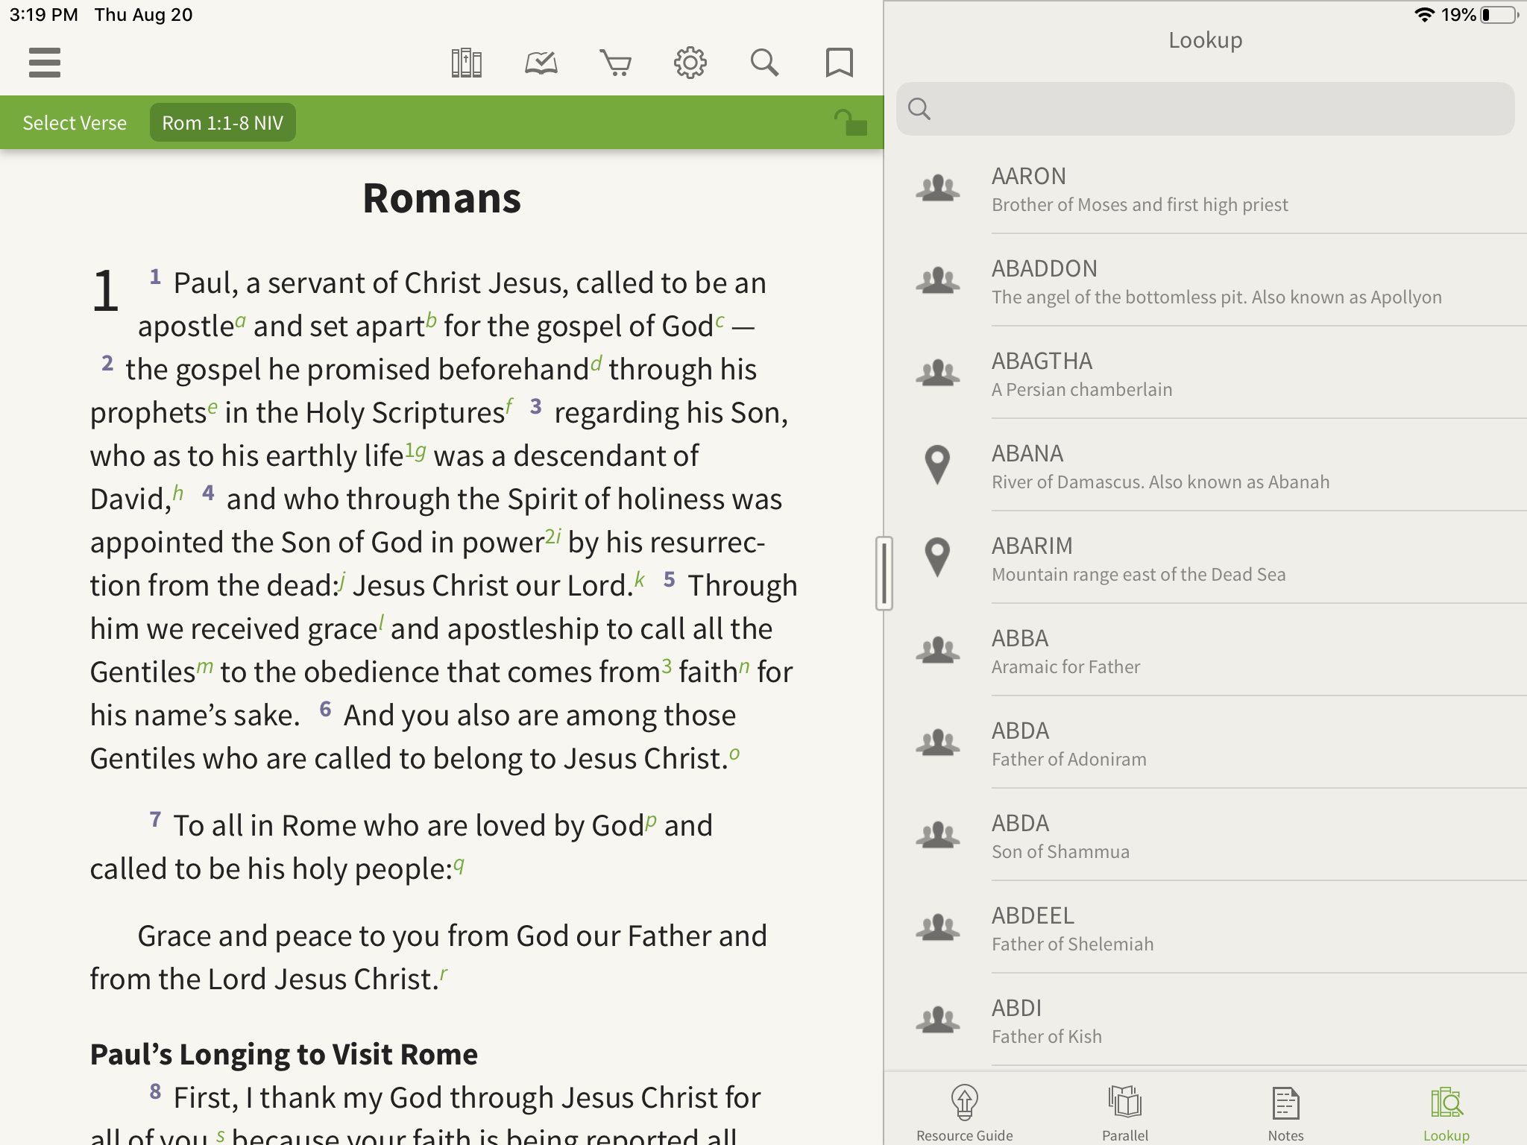This screenshot has height=1145, width=1527.
Task: Tap cross-reference o after Jesus Christ
Action: (x=734, y=754)
